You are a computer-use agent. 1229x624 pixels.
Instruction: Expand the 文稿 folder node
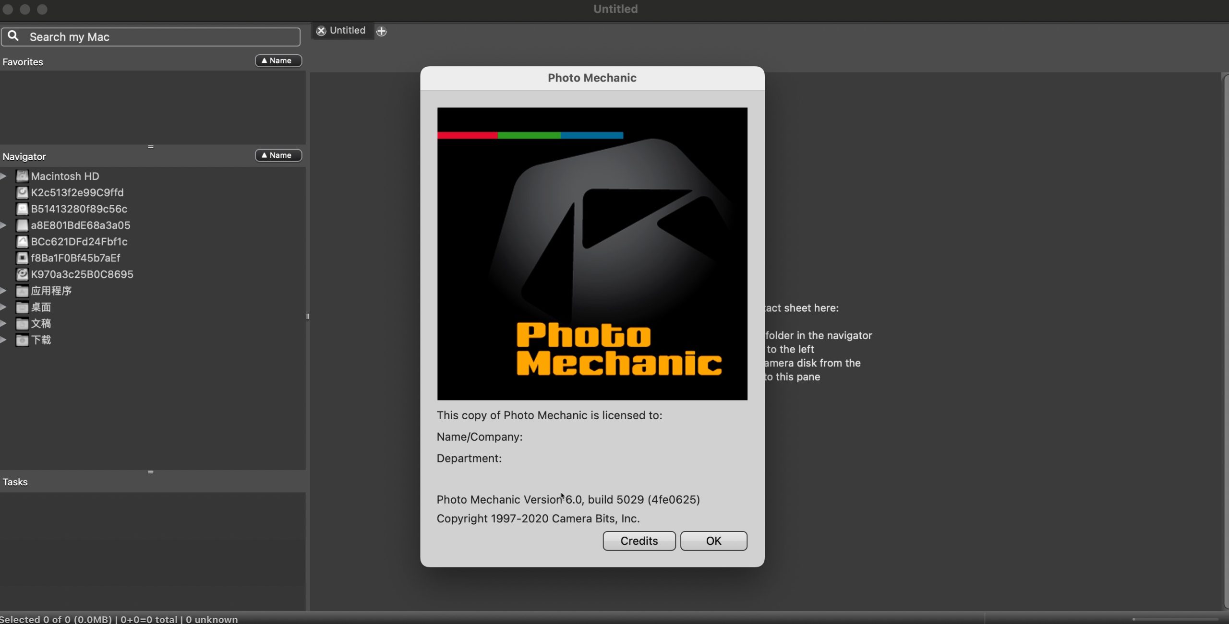tap(3, 323)
